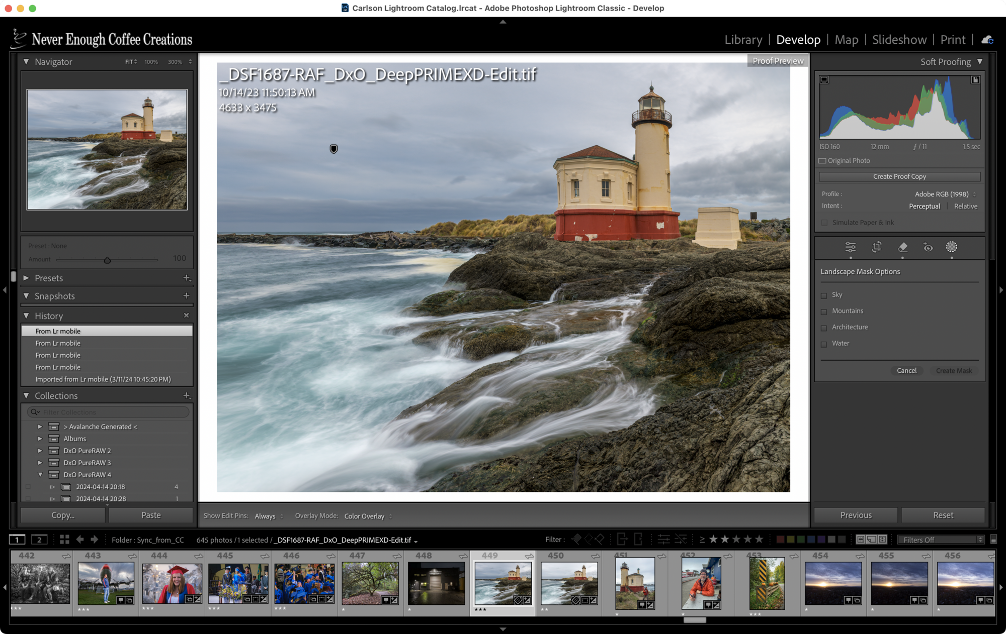Enable the Sky mask checkbox
This screenshot has height=634, width=1006.
pyautogui.click(x=824, y=295)
